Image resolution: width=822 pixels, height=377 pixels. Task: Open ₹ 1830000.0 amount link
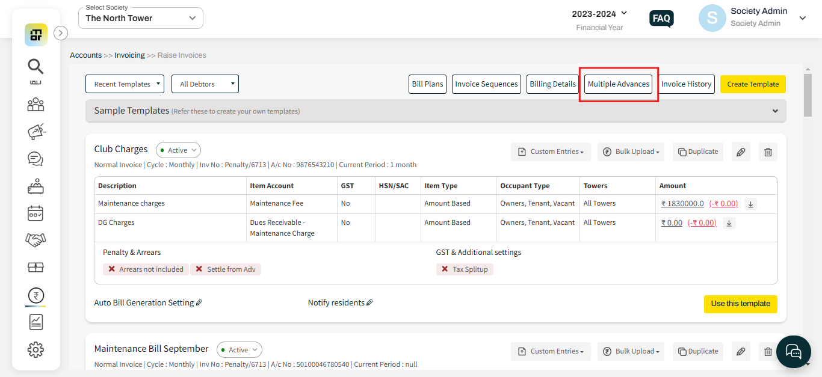point(682,204)
